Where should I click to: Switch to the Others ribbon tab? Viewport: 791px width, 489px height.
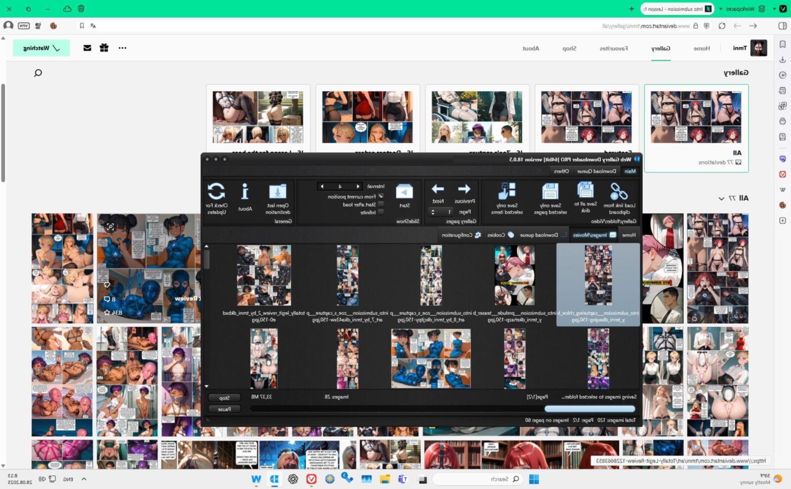(x=561, y=171)
